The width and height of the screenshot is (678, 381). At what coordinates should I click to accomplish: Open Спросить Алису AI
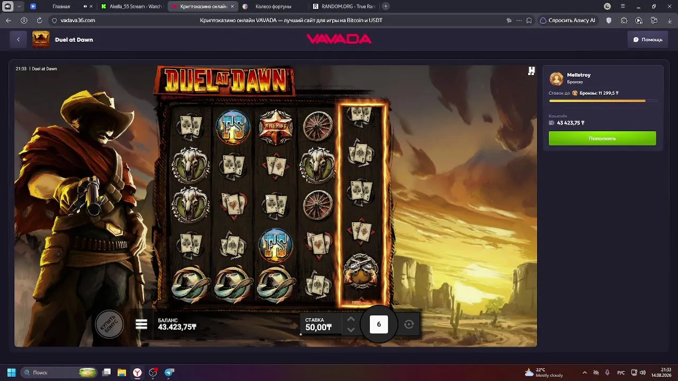pos(567,21)
